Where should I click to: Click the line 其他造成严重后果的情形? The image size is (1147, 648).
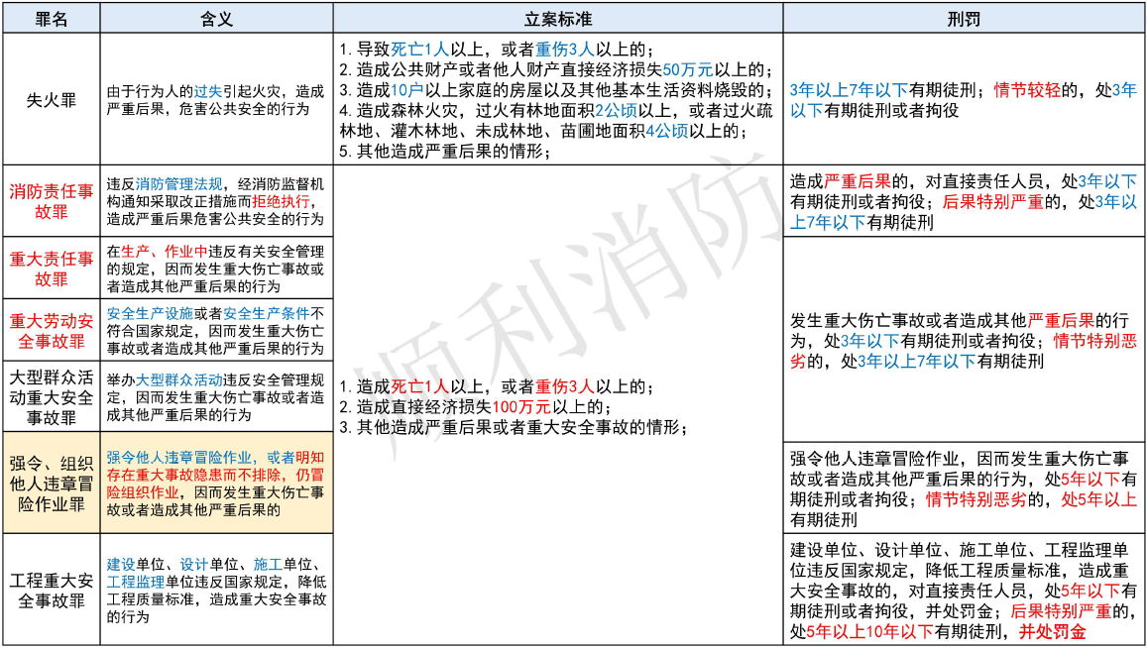pos(445,152)
